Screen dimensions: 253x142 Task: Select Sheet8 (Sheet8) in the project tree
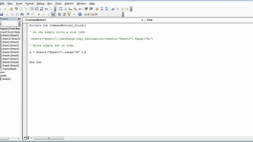(x=11, y=62)
